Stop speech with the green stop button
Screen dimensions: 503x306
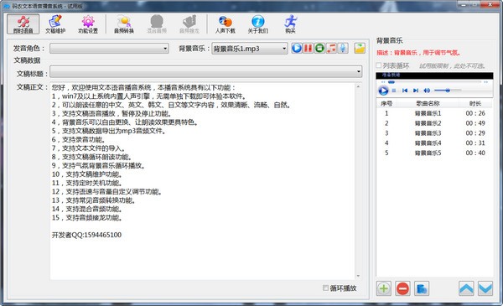[x=319, y=48]
